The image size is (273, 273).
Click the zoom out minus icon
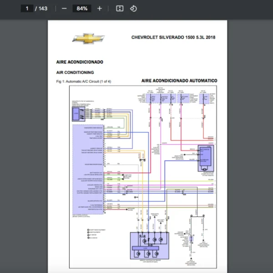[64, 8]
